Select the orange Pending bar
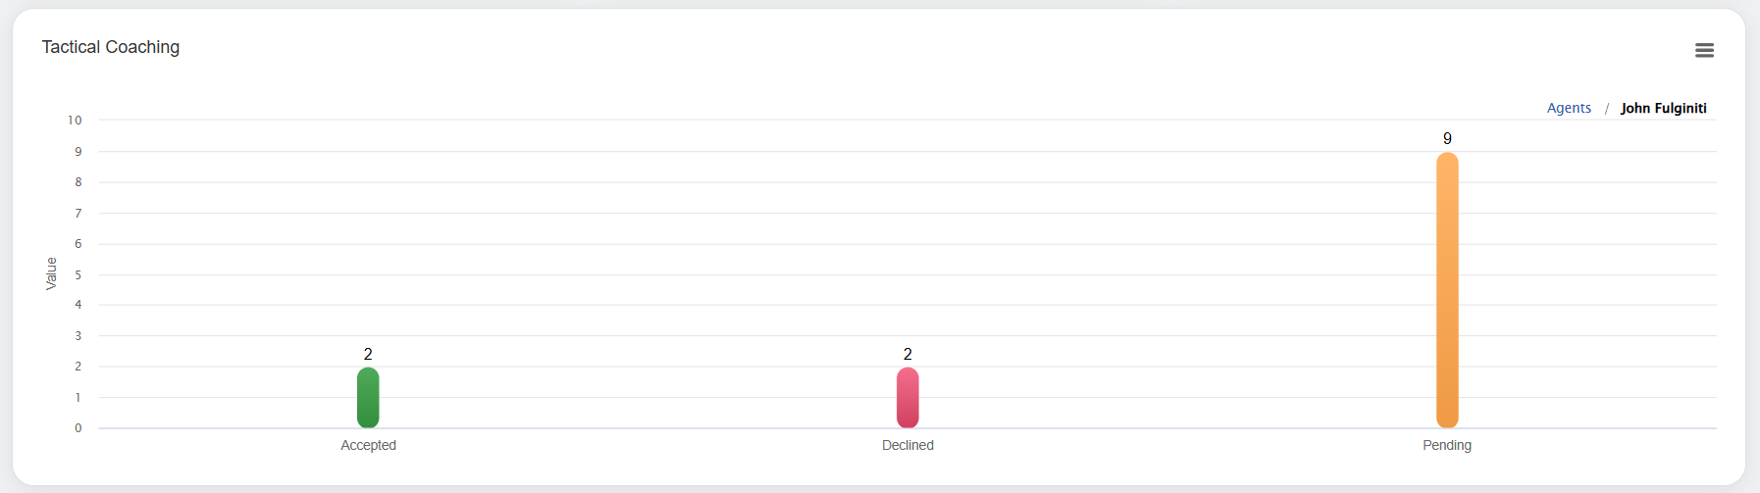Image resolution: width=1760 pixels, height=493 pixels. click(x=1447, y=290)
